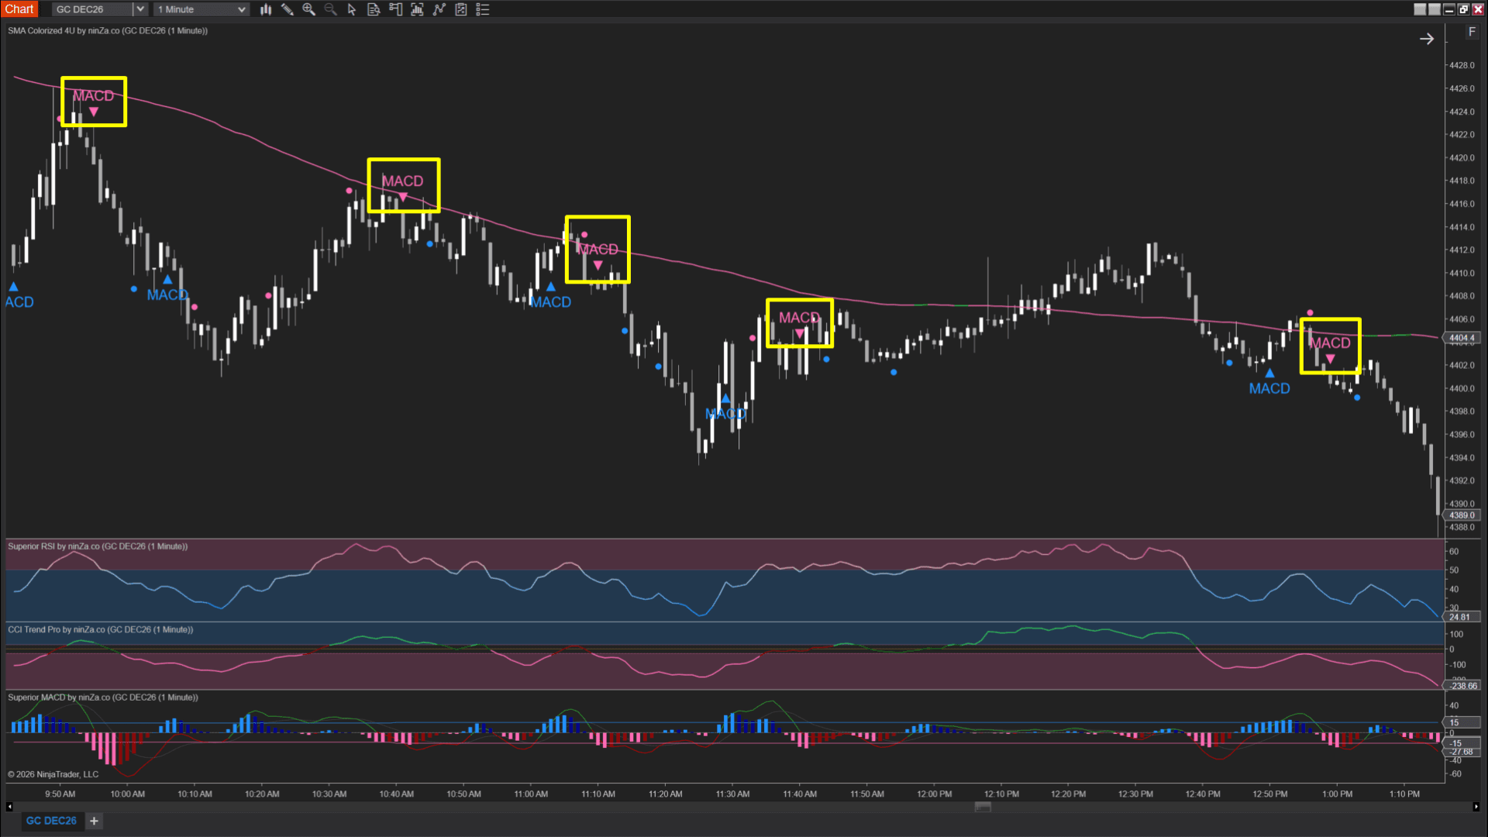Click the CCI Trend Pro indicator label
This screenshot has width=1488, height=837.
tap(100, 629)
